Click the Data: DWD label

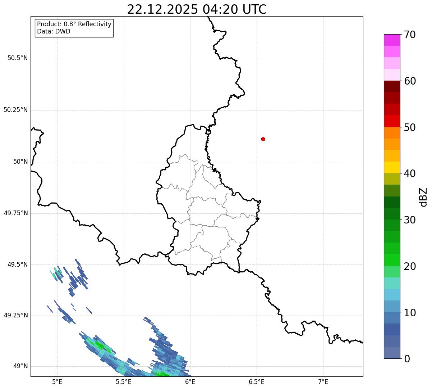(x=54, y=31)
